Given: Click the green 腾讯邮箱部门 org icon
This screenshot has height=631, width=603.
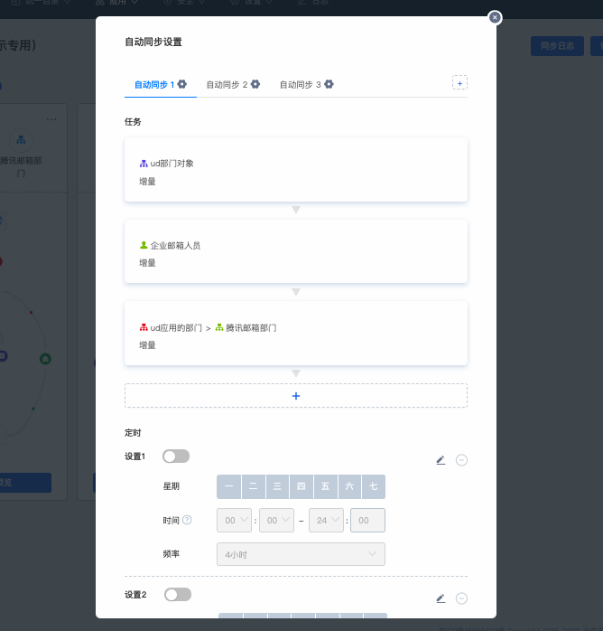Looking at the screenshot, I should (x=219, y=327).
